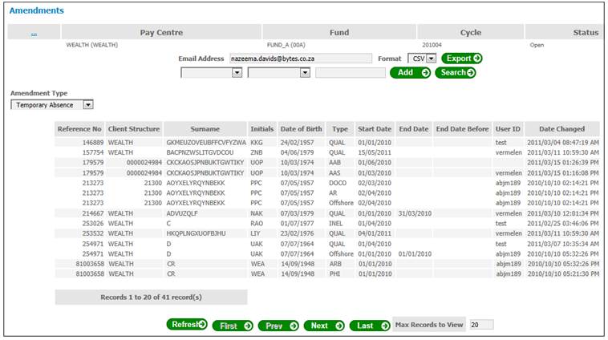Viewport: 608px width, 340px height.
Task: Click the Fund column header
Action: click(x=339, y=32)
